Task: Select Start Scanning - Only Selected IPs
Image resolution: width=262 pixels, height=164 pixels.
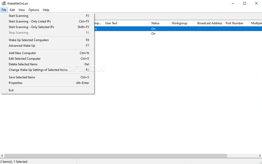Action: pos(47,27)
